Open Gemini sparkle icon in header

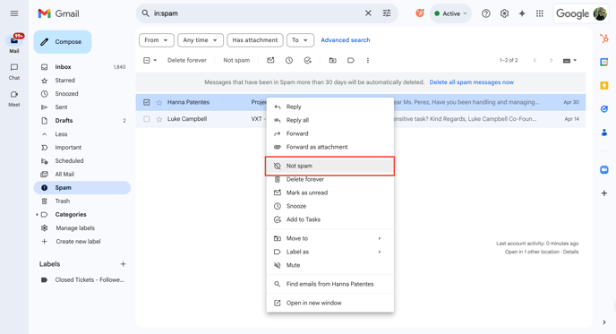coord(522,13)
